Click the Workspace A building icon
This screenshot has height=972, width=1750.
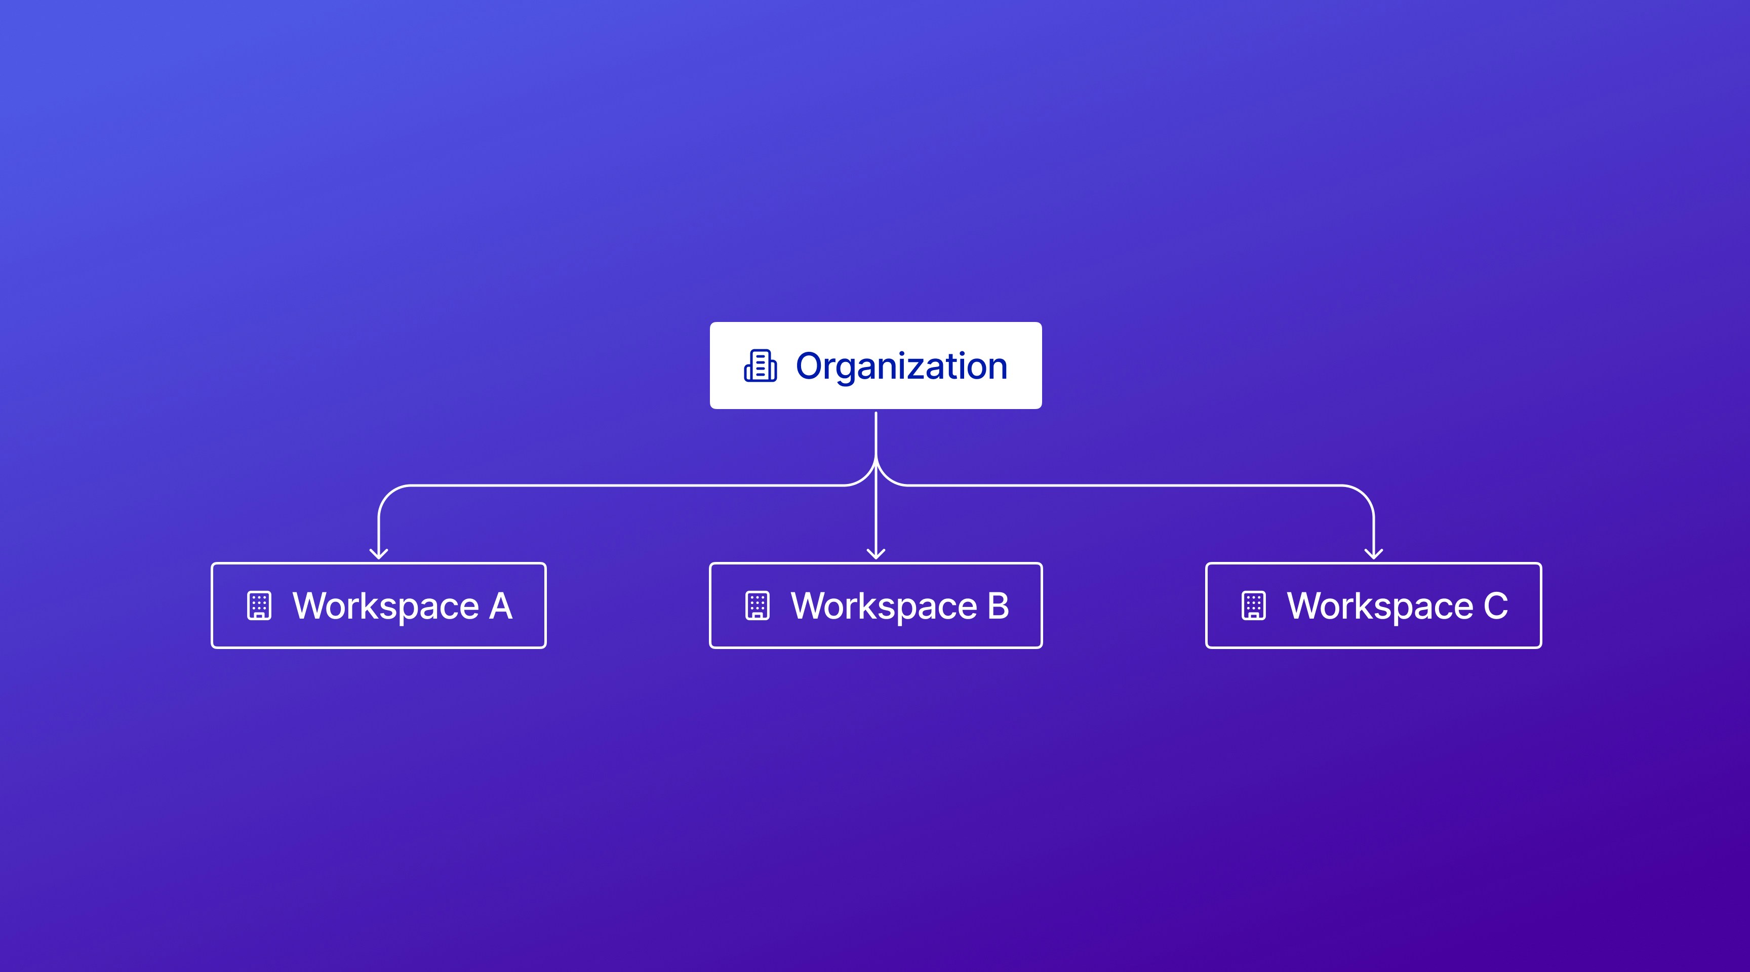[x=259, y=606]
